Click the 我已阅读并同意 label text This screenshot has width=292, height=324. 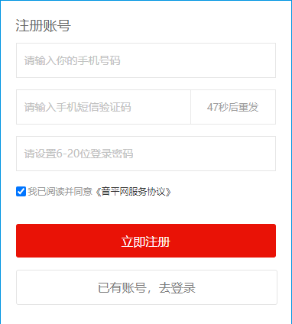(60, 192)
